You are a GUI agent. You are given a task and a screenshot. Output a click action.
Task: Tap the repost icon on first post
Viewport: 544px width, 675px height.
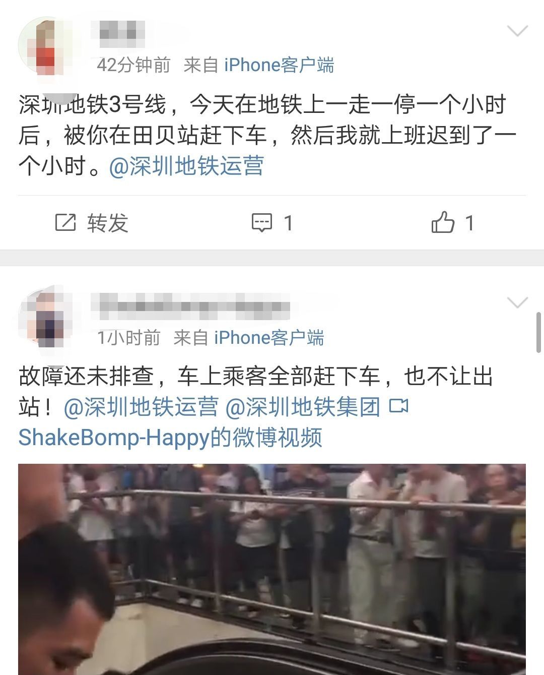point(65,222)
